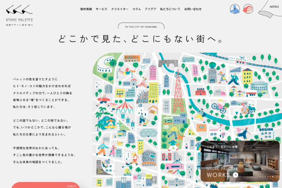Select クリエイター in the navigation
This screenshot has height=188, width=282.
pos(120,9)
